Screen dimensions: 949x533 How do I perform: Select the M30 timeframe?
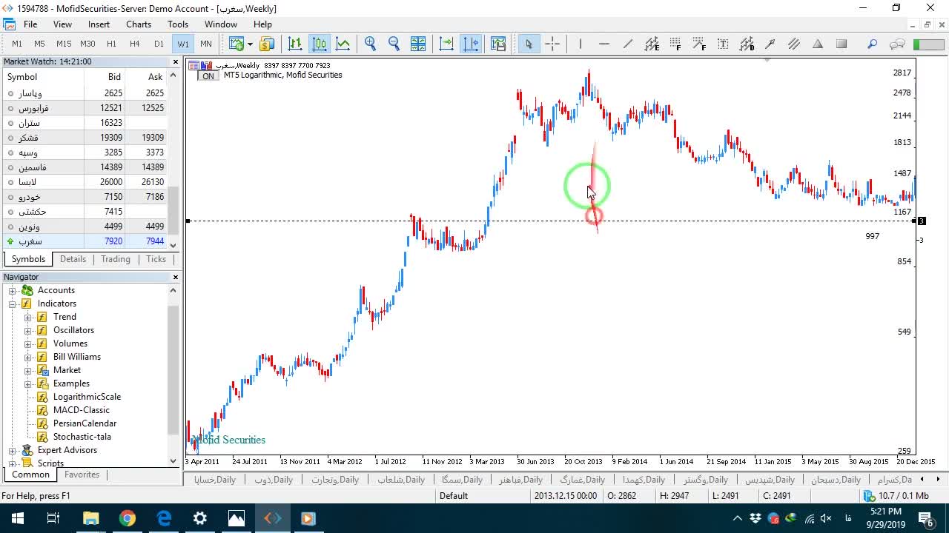coord(87,44)
